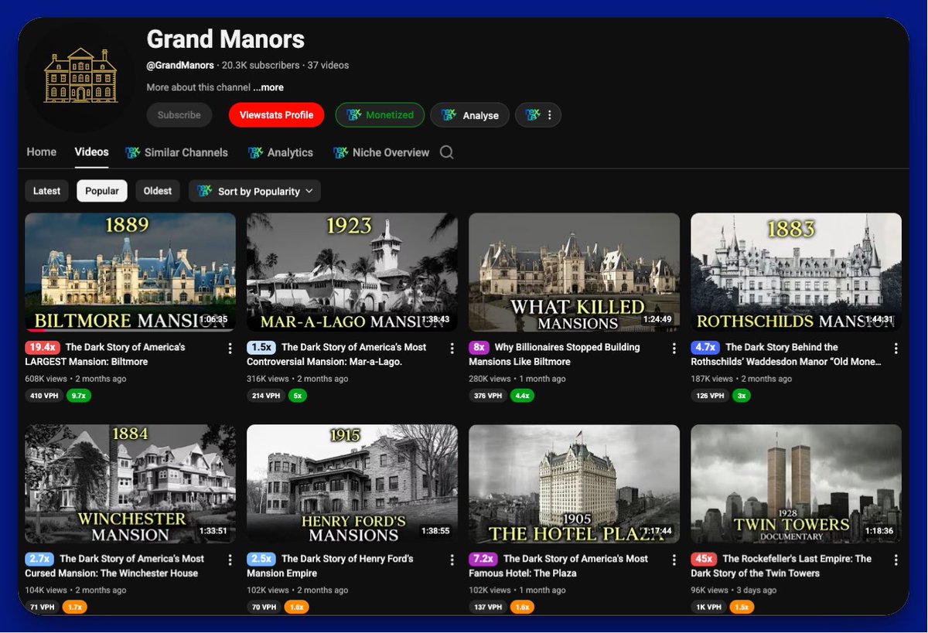928x633 pixels.
Task: Open Rockefeller's Twin Towers video title
Action: (x=782, y=566)
